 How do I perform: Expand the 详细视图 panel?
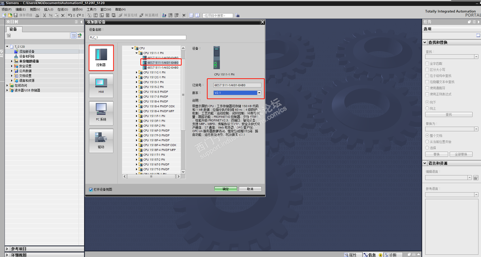(x=7, y=255)
